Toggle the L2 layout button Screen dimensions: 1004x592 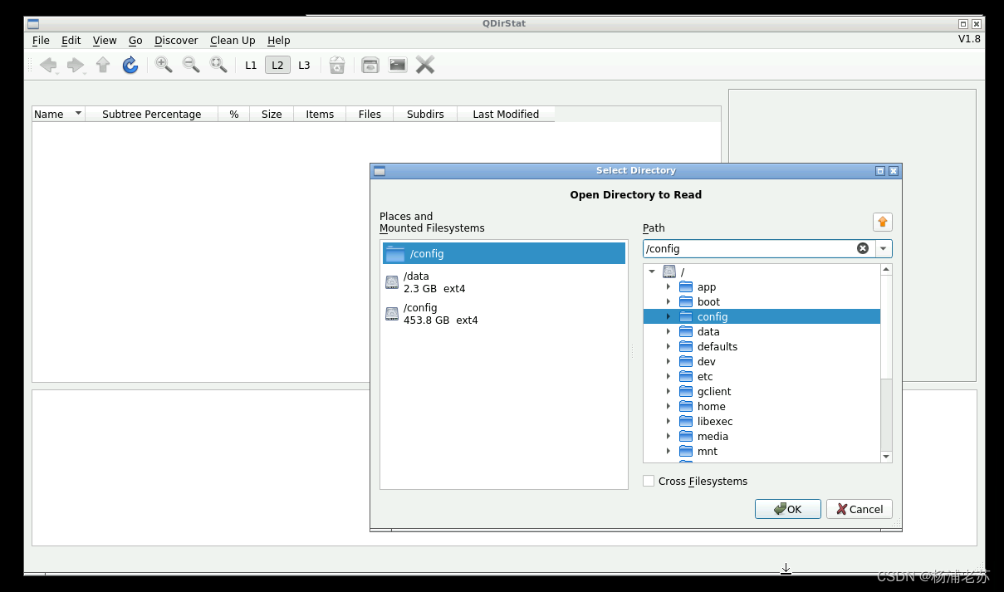click(x=277, y=65)
